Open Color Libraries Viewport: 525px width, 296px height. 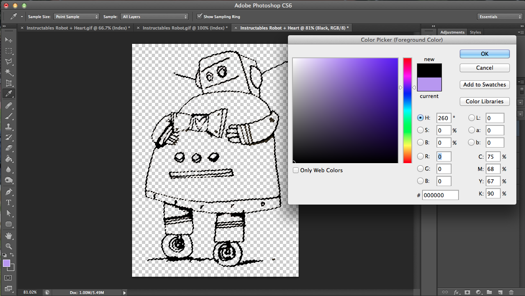[484, 101]
